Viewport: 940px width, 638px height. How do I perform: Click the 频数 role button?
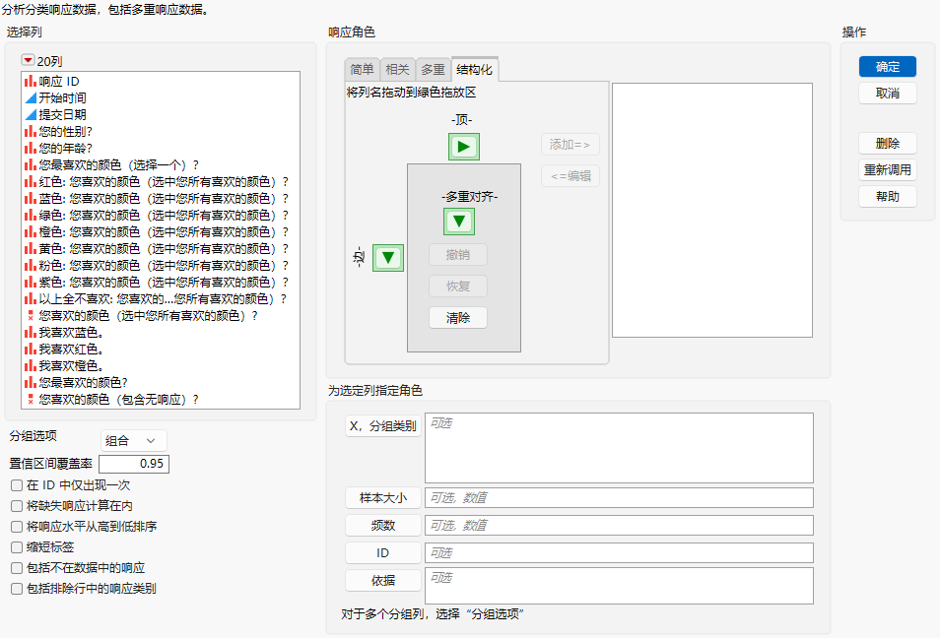[x=383, y=526]
